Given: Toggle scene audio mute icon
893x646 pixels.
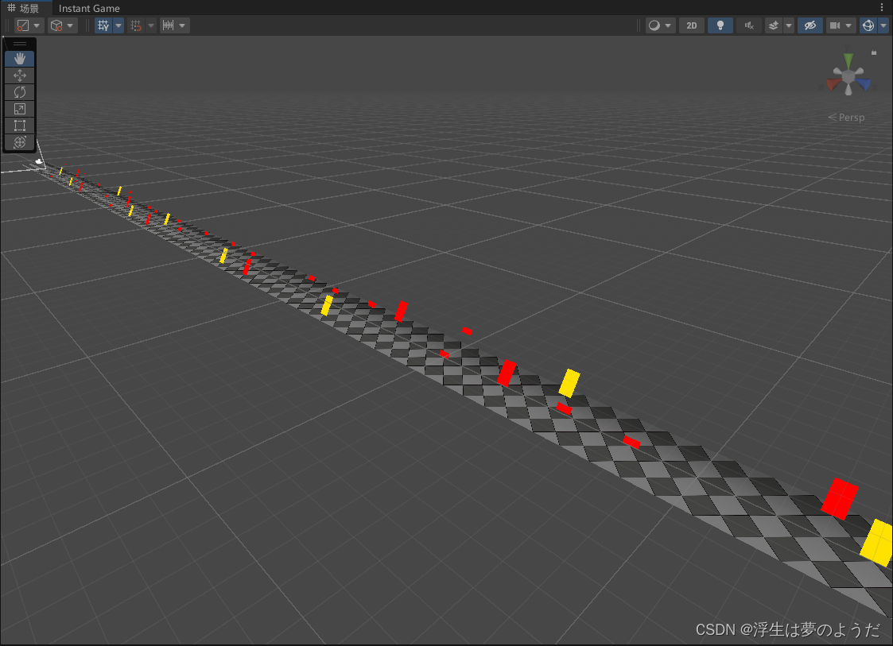Looking at the screenshot, I should click(x=750, y=25).
